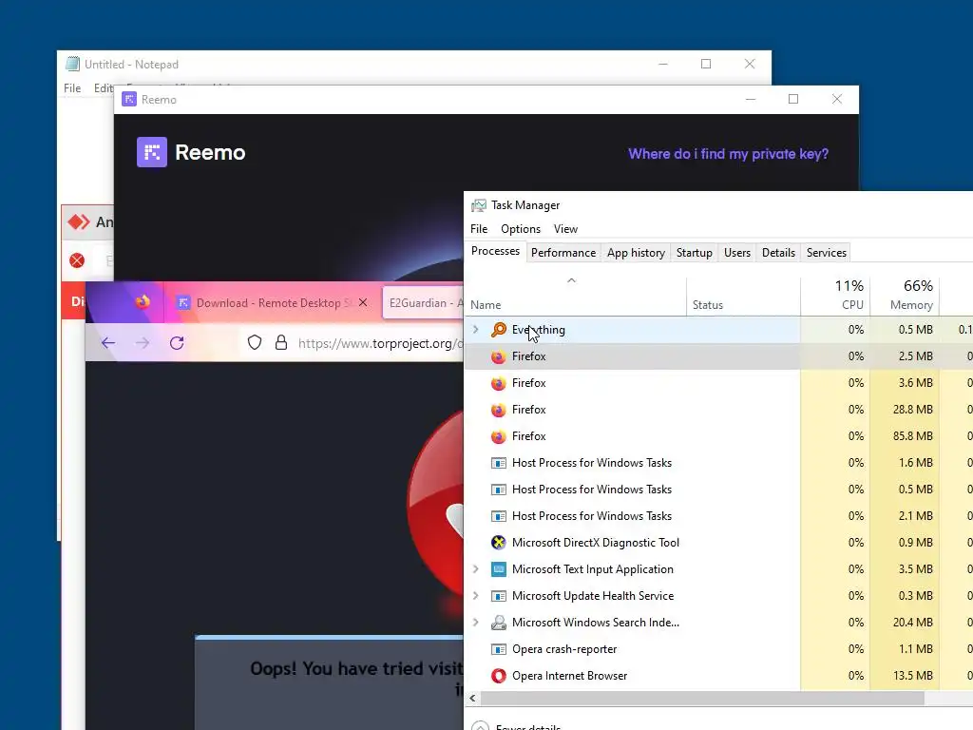Reload the page in Firefox
973x730 pixels.
177,342
